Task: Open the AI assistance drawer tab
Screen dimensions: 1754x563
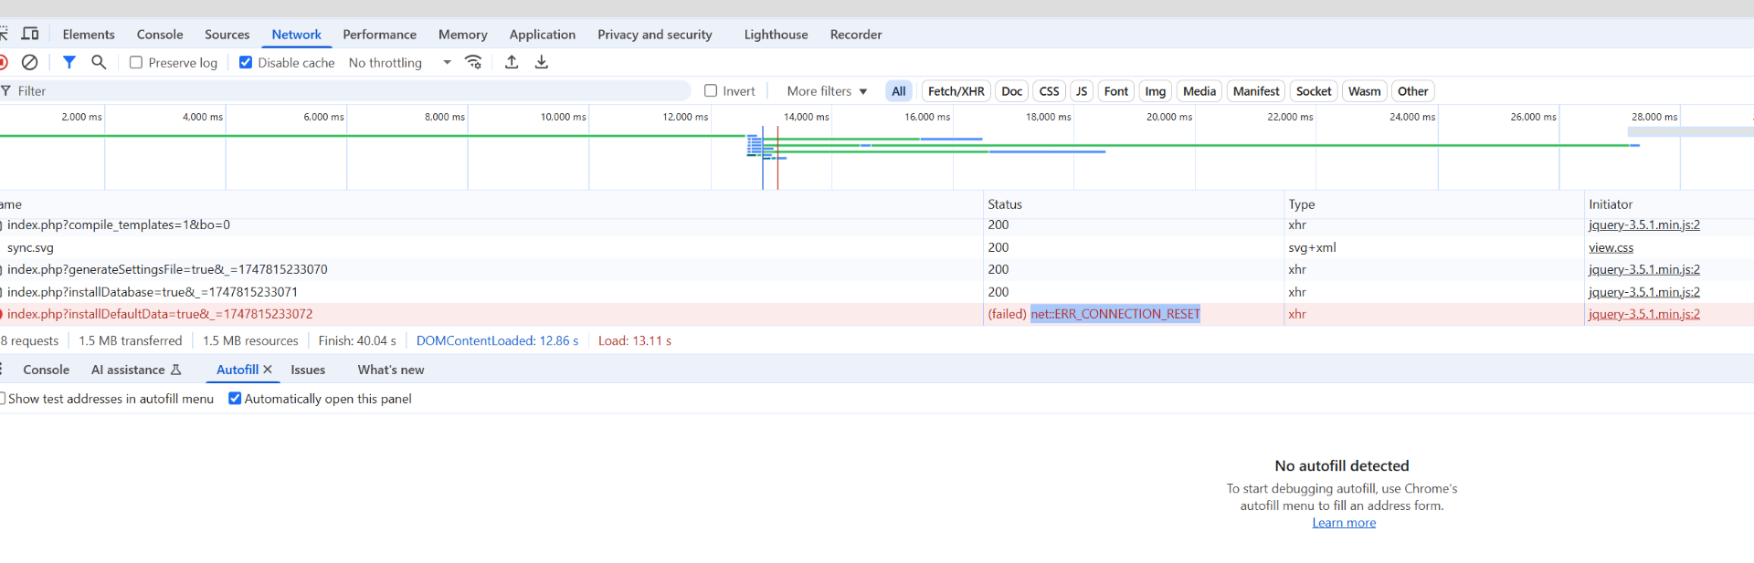Action: 136,370
